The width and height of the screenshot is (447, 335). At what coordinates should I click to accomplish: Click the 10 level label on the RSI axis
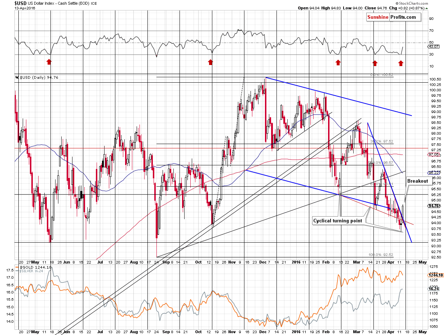click(431, 66)
